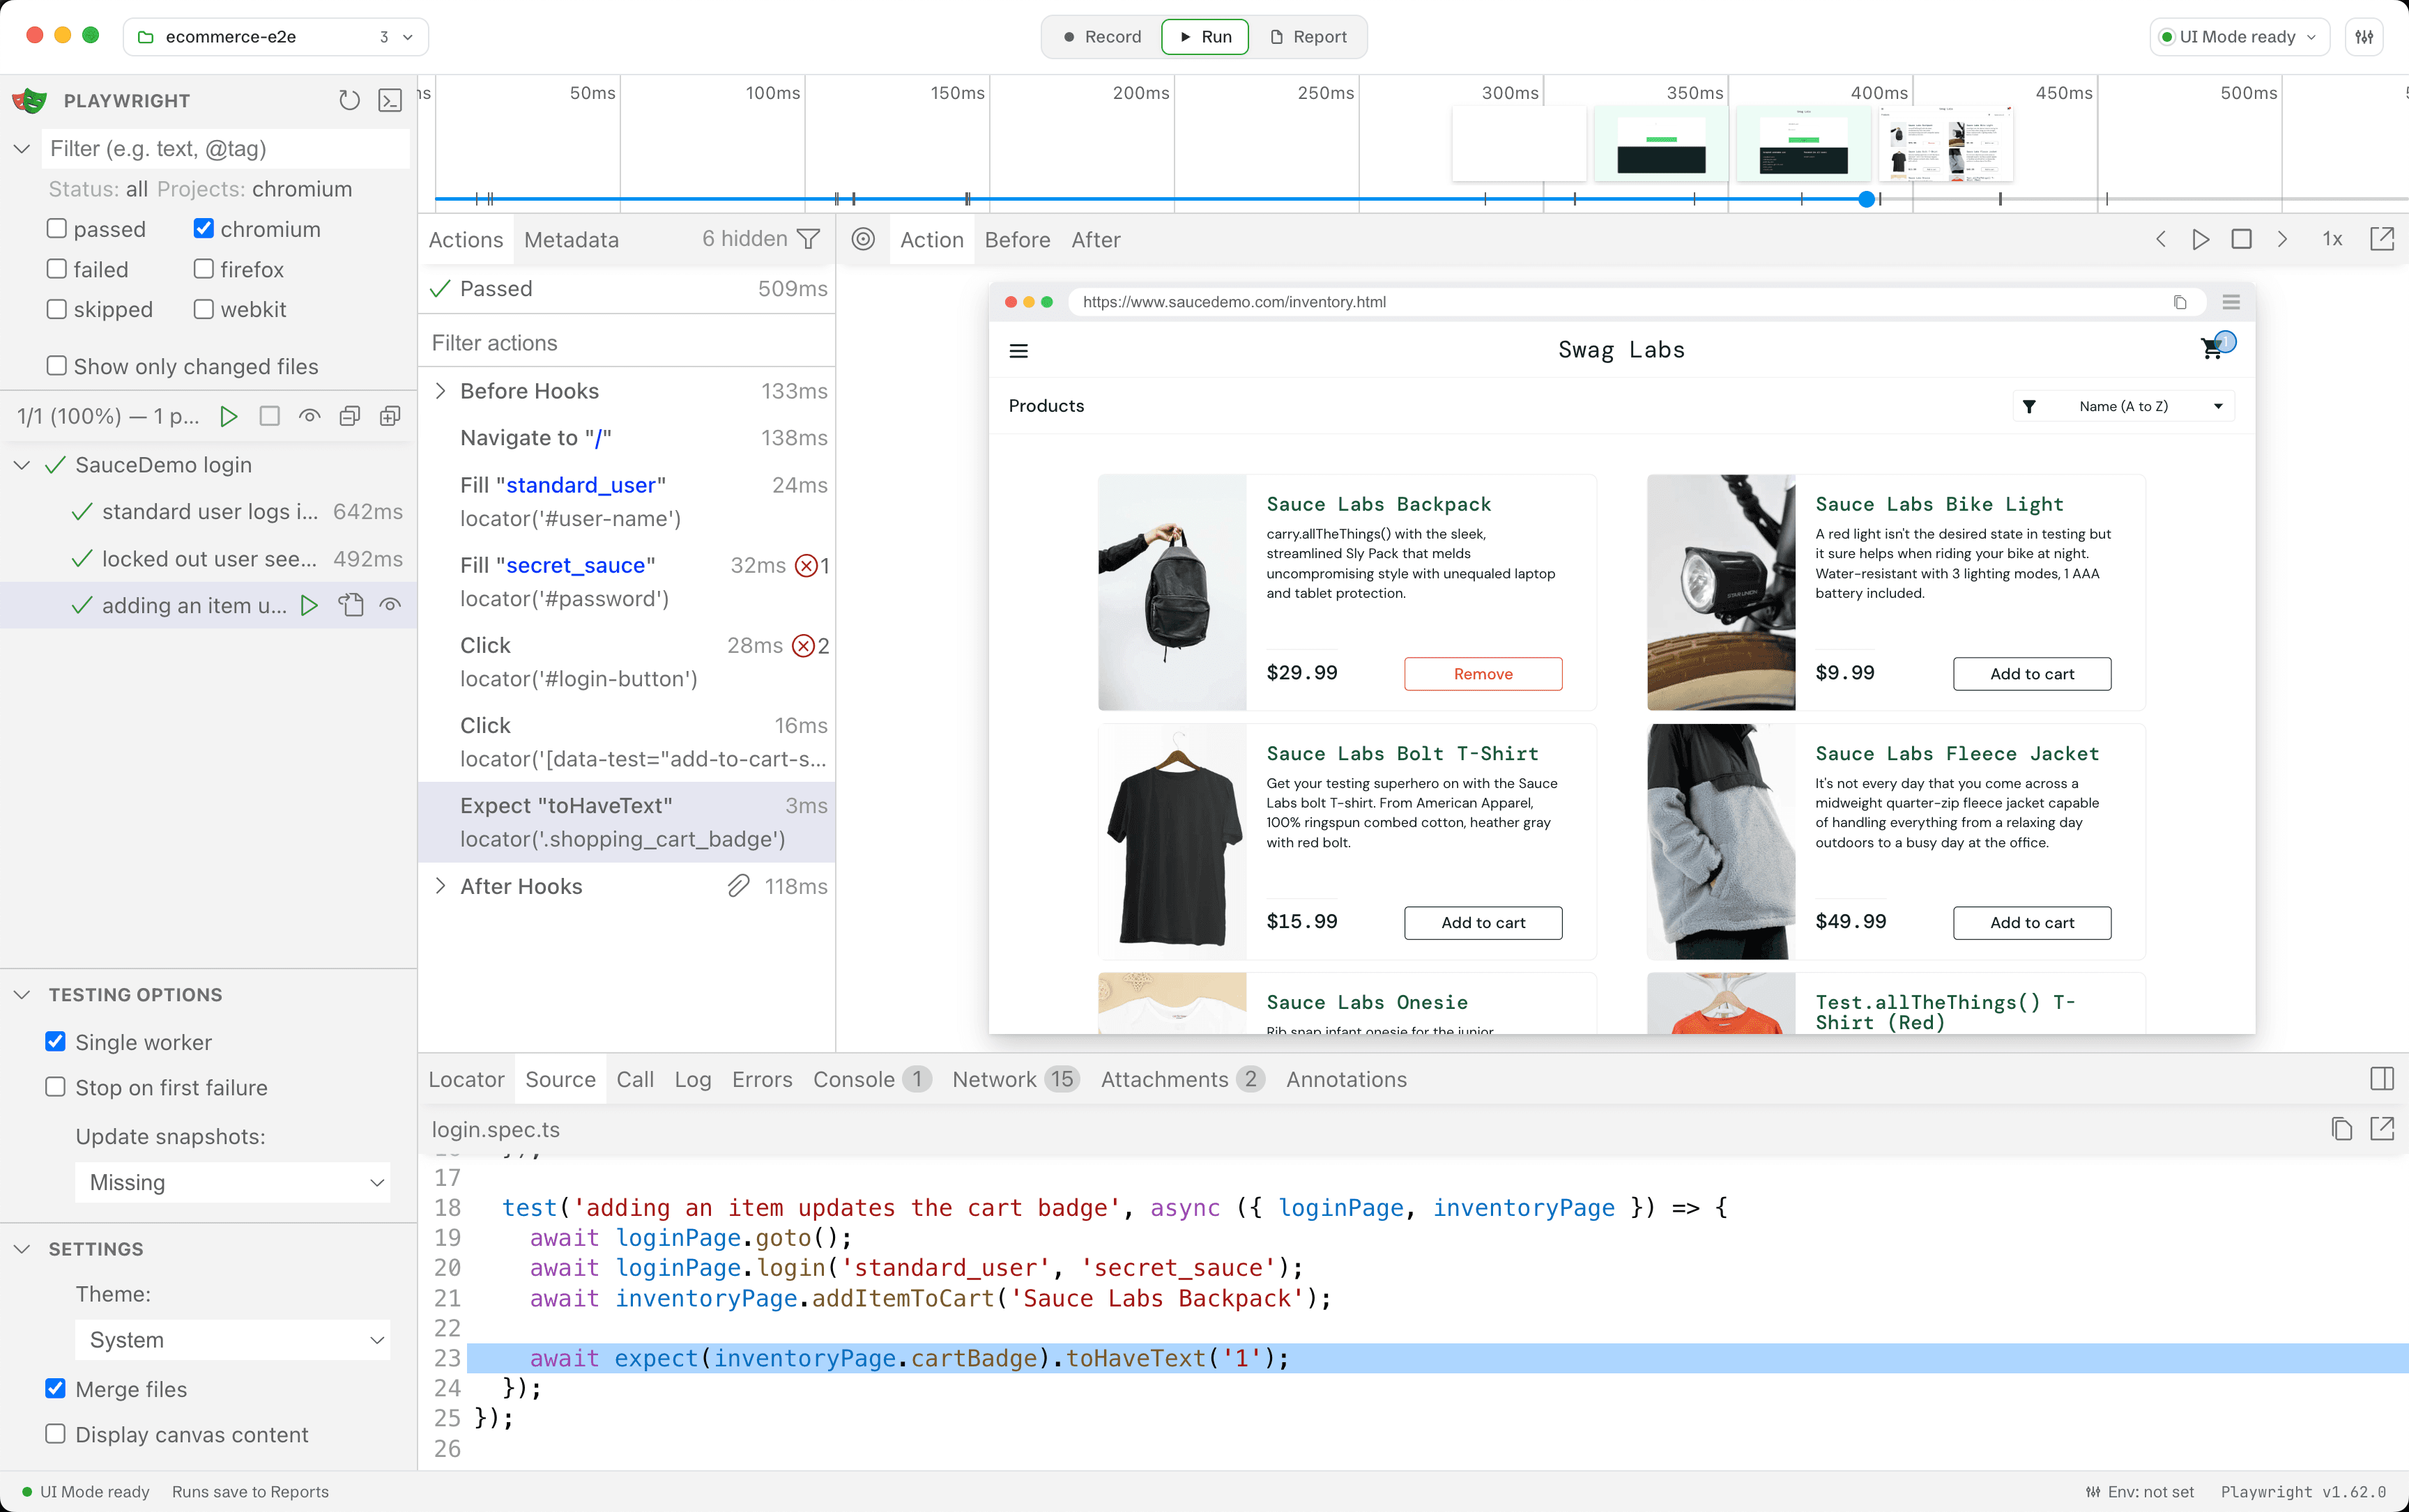Switch to Metadata tab
Viewport: 2409px width, 1512px height.
click(572, 240)
